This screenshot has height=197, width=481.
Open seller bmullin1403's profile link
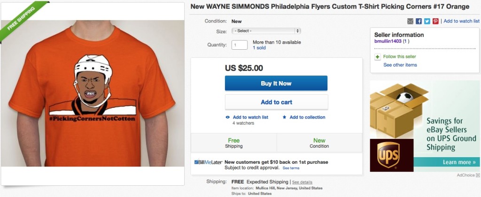[388, 41]
